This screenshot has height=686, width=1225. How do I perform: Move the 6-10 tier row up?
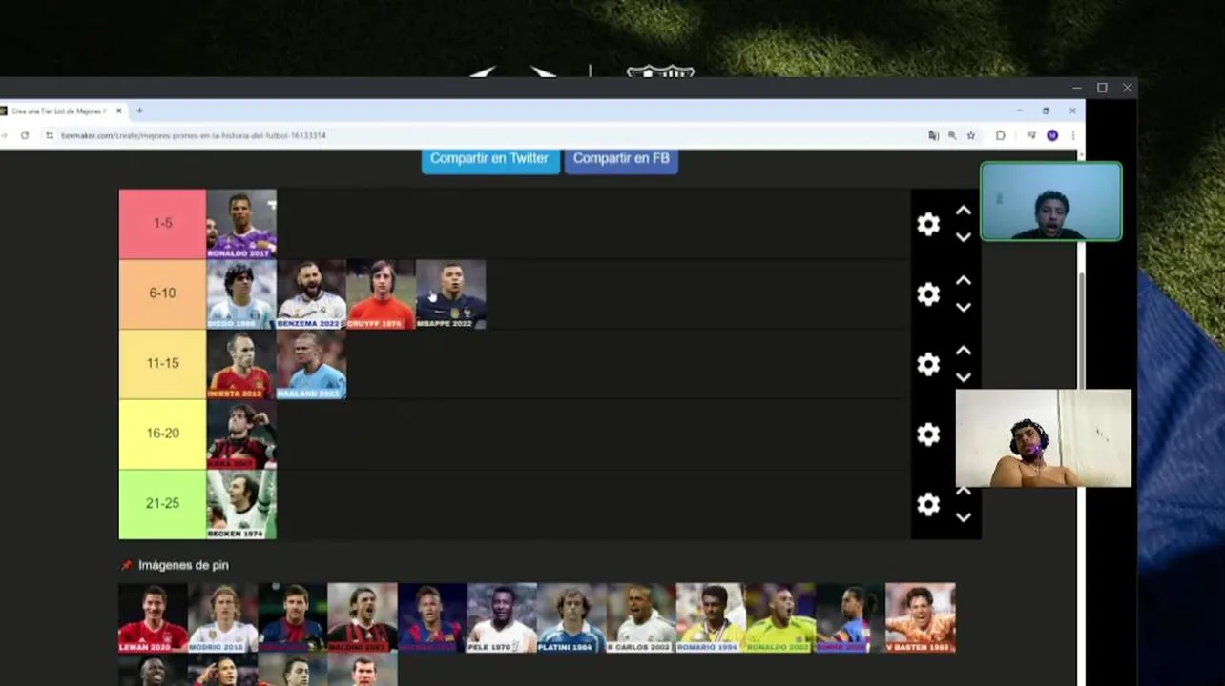pos(964,281)
